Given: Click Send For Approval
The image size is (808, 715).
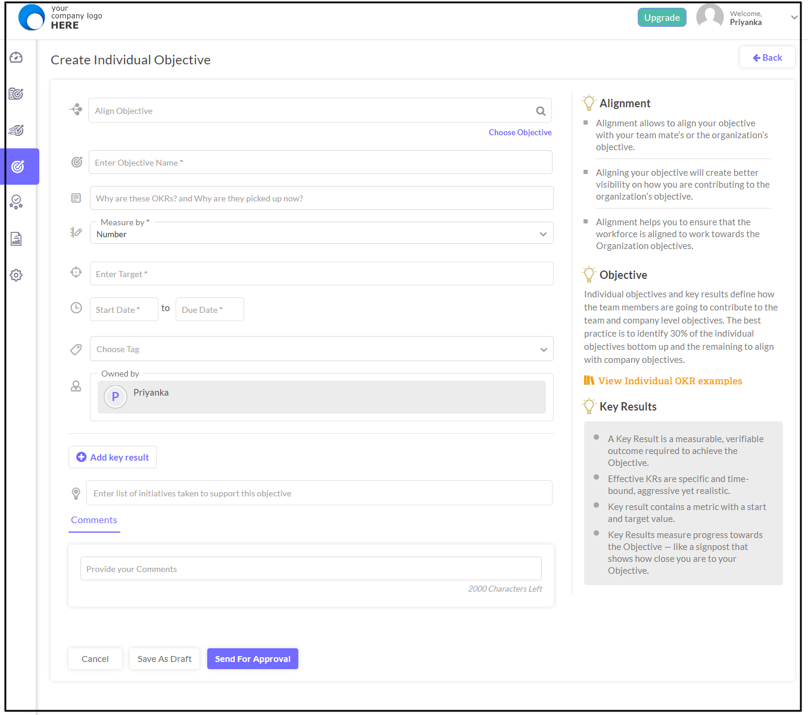Looking at the screenshot, I should point(252,658).
